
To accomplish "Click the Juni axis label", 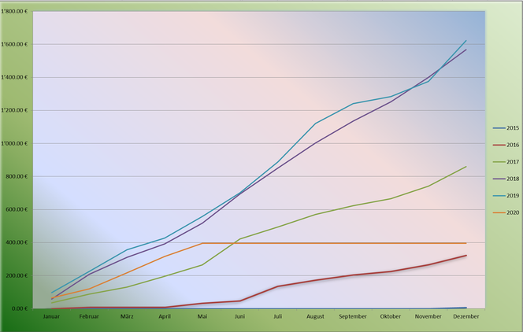I will (x=239, y=316).
